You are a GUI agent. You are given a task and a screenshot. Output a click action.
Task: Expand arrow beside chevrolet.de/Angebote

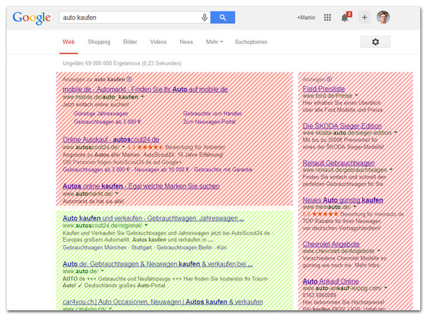click(x=378, y=251)
